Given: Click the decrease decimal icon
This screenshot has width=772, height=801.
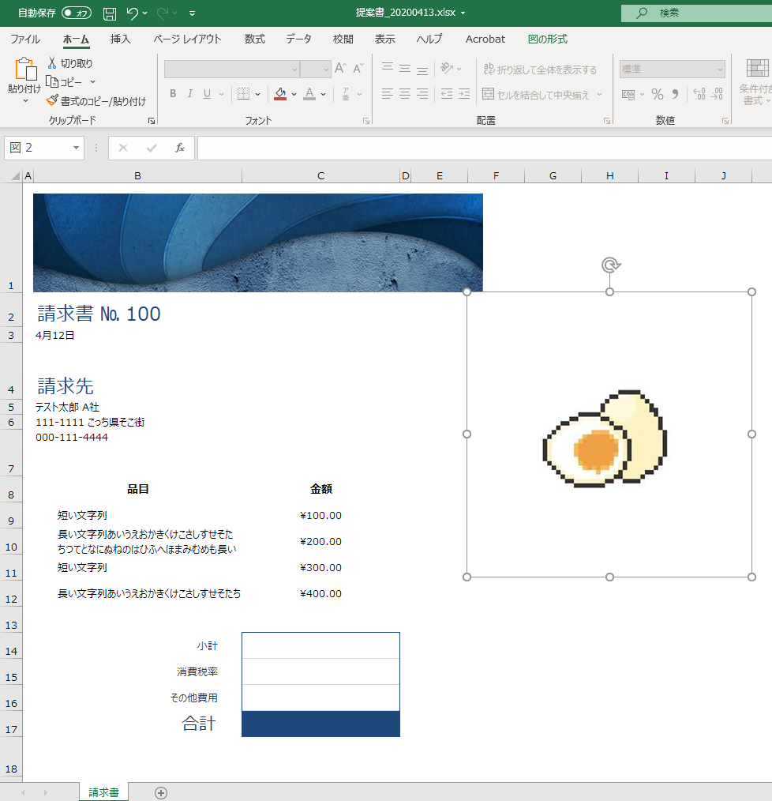Looking at the screenshot, I should tap(717, 94).
